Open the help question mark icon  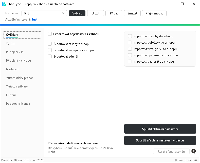pyautogui.click(x=194, y=151)
